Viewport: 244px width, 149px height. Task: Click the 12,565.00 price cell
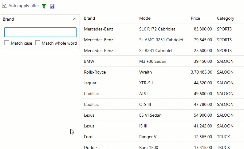203,137
